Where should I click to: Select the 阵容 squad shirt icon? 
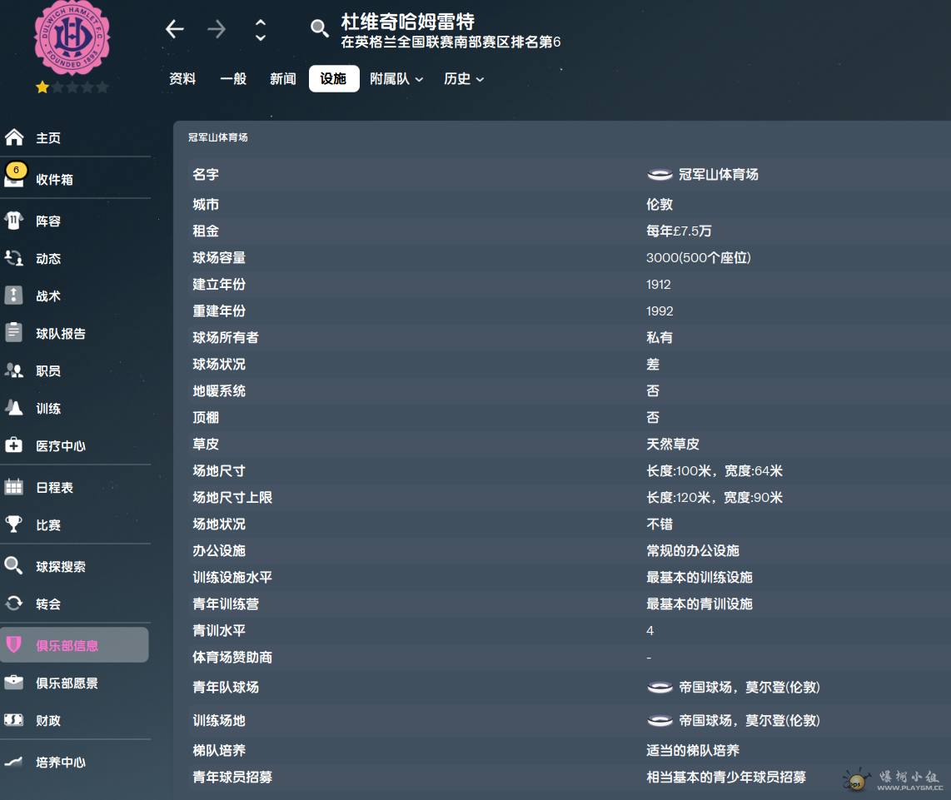[14, 221]
